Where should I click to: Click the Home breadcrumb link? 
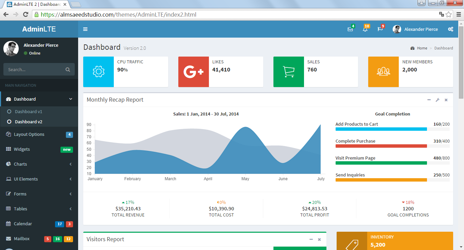click(x=422, y=48)
